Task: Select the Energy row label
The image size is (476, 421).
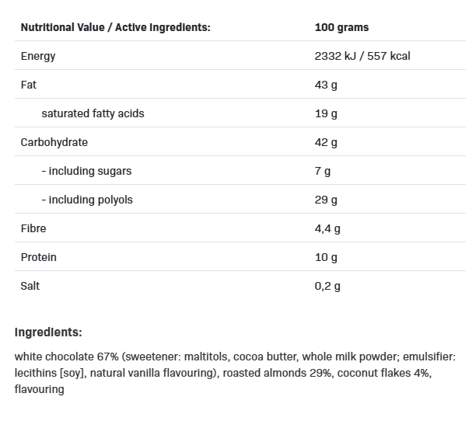Action: [38, 56]
